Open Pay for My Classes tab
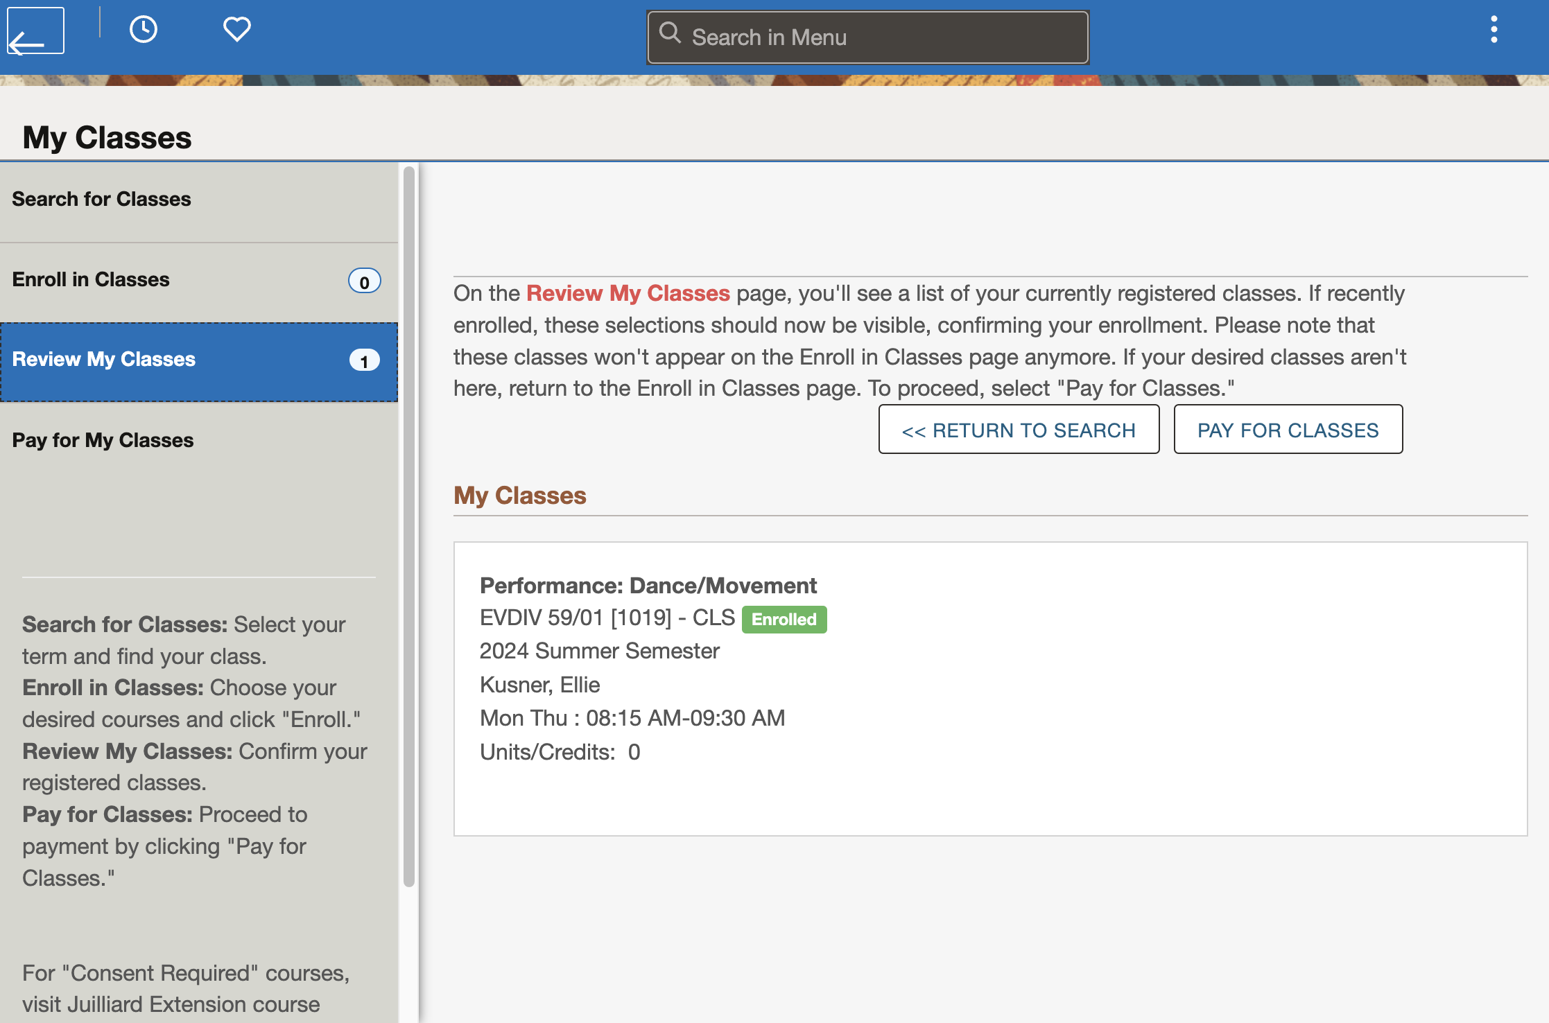 click(x=199, y=441)
